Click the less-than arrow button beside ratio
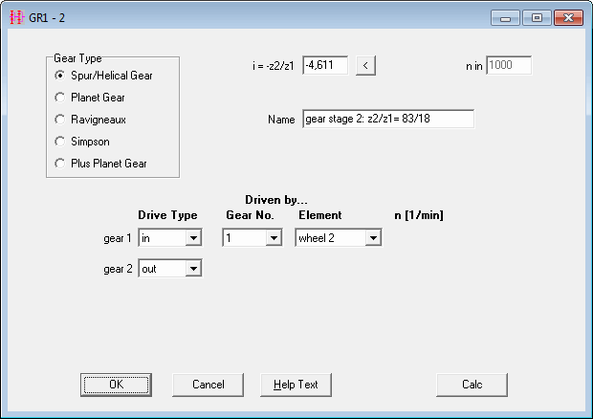 366,65
